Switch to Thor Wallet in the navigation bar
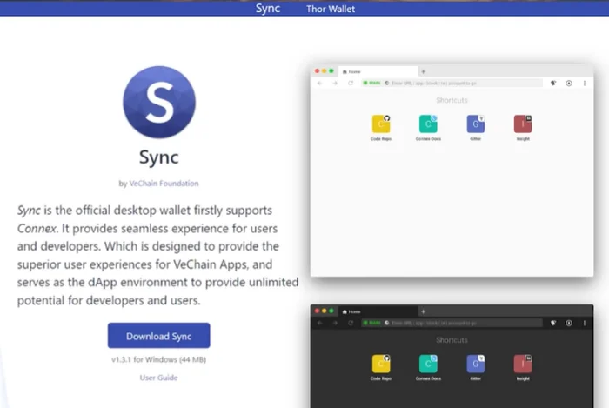 pyautogui.click(x=330, y=9)
